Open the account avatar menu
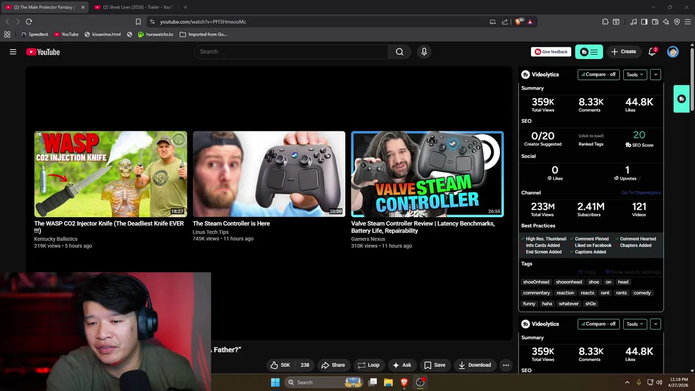The height and width of the screenshot is (391, 695). pos(673,52)
